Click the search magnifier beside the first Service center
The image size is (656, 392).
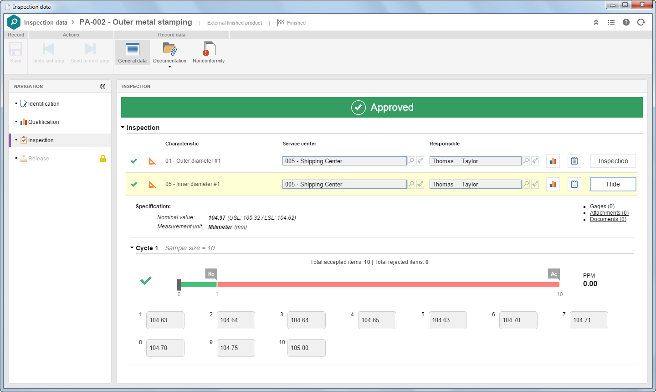coord(411,161)
